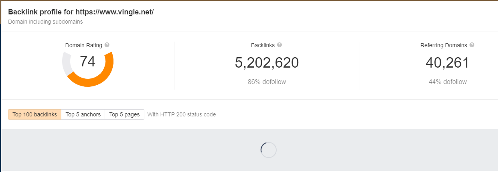Click the Backlinks help question-mark icon
This screenshot has height=172, width=498.
[279, 45]
